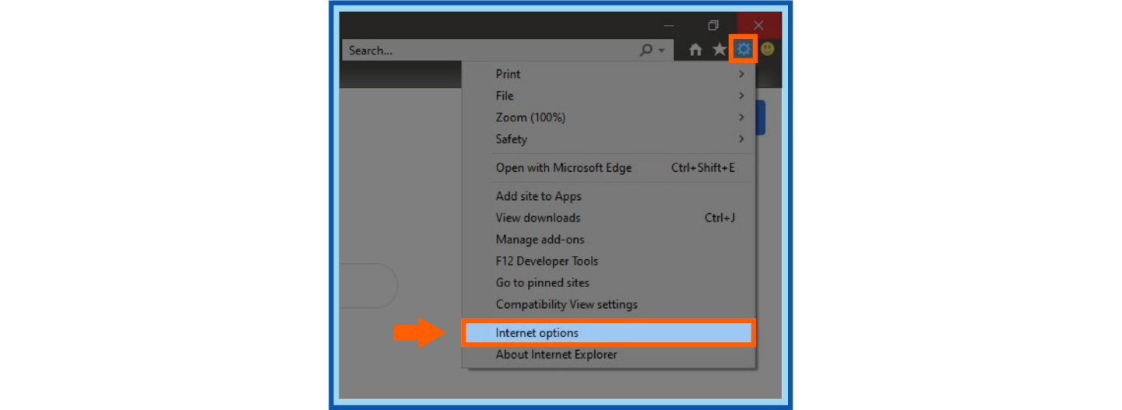Choose Open with Microsoft Edge

[609, 168]
